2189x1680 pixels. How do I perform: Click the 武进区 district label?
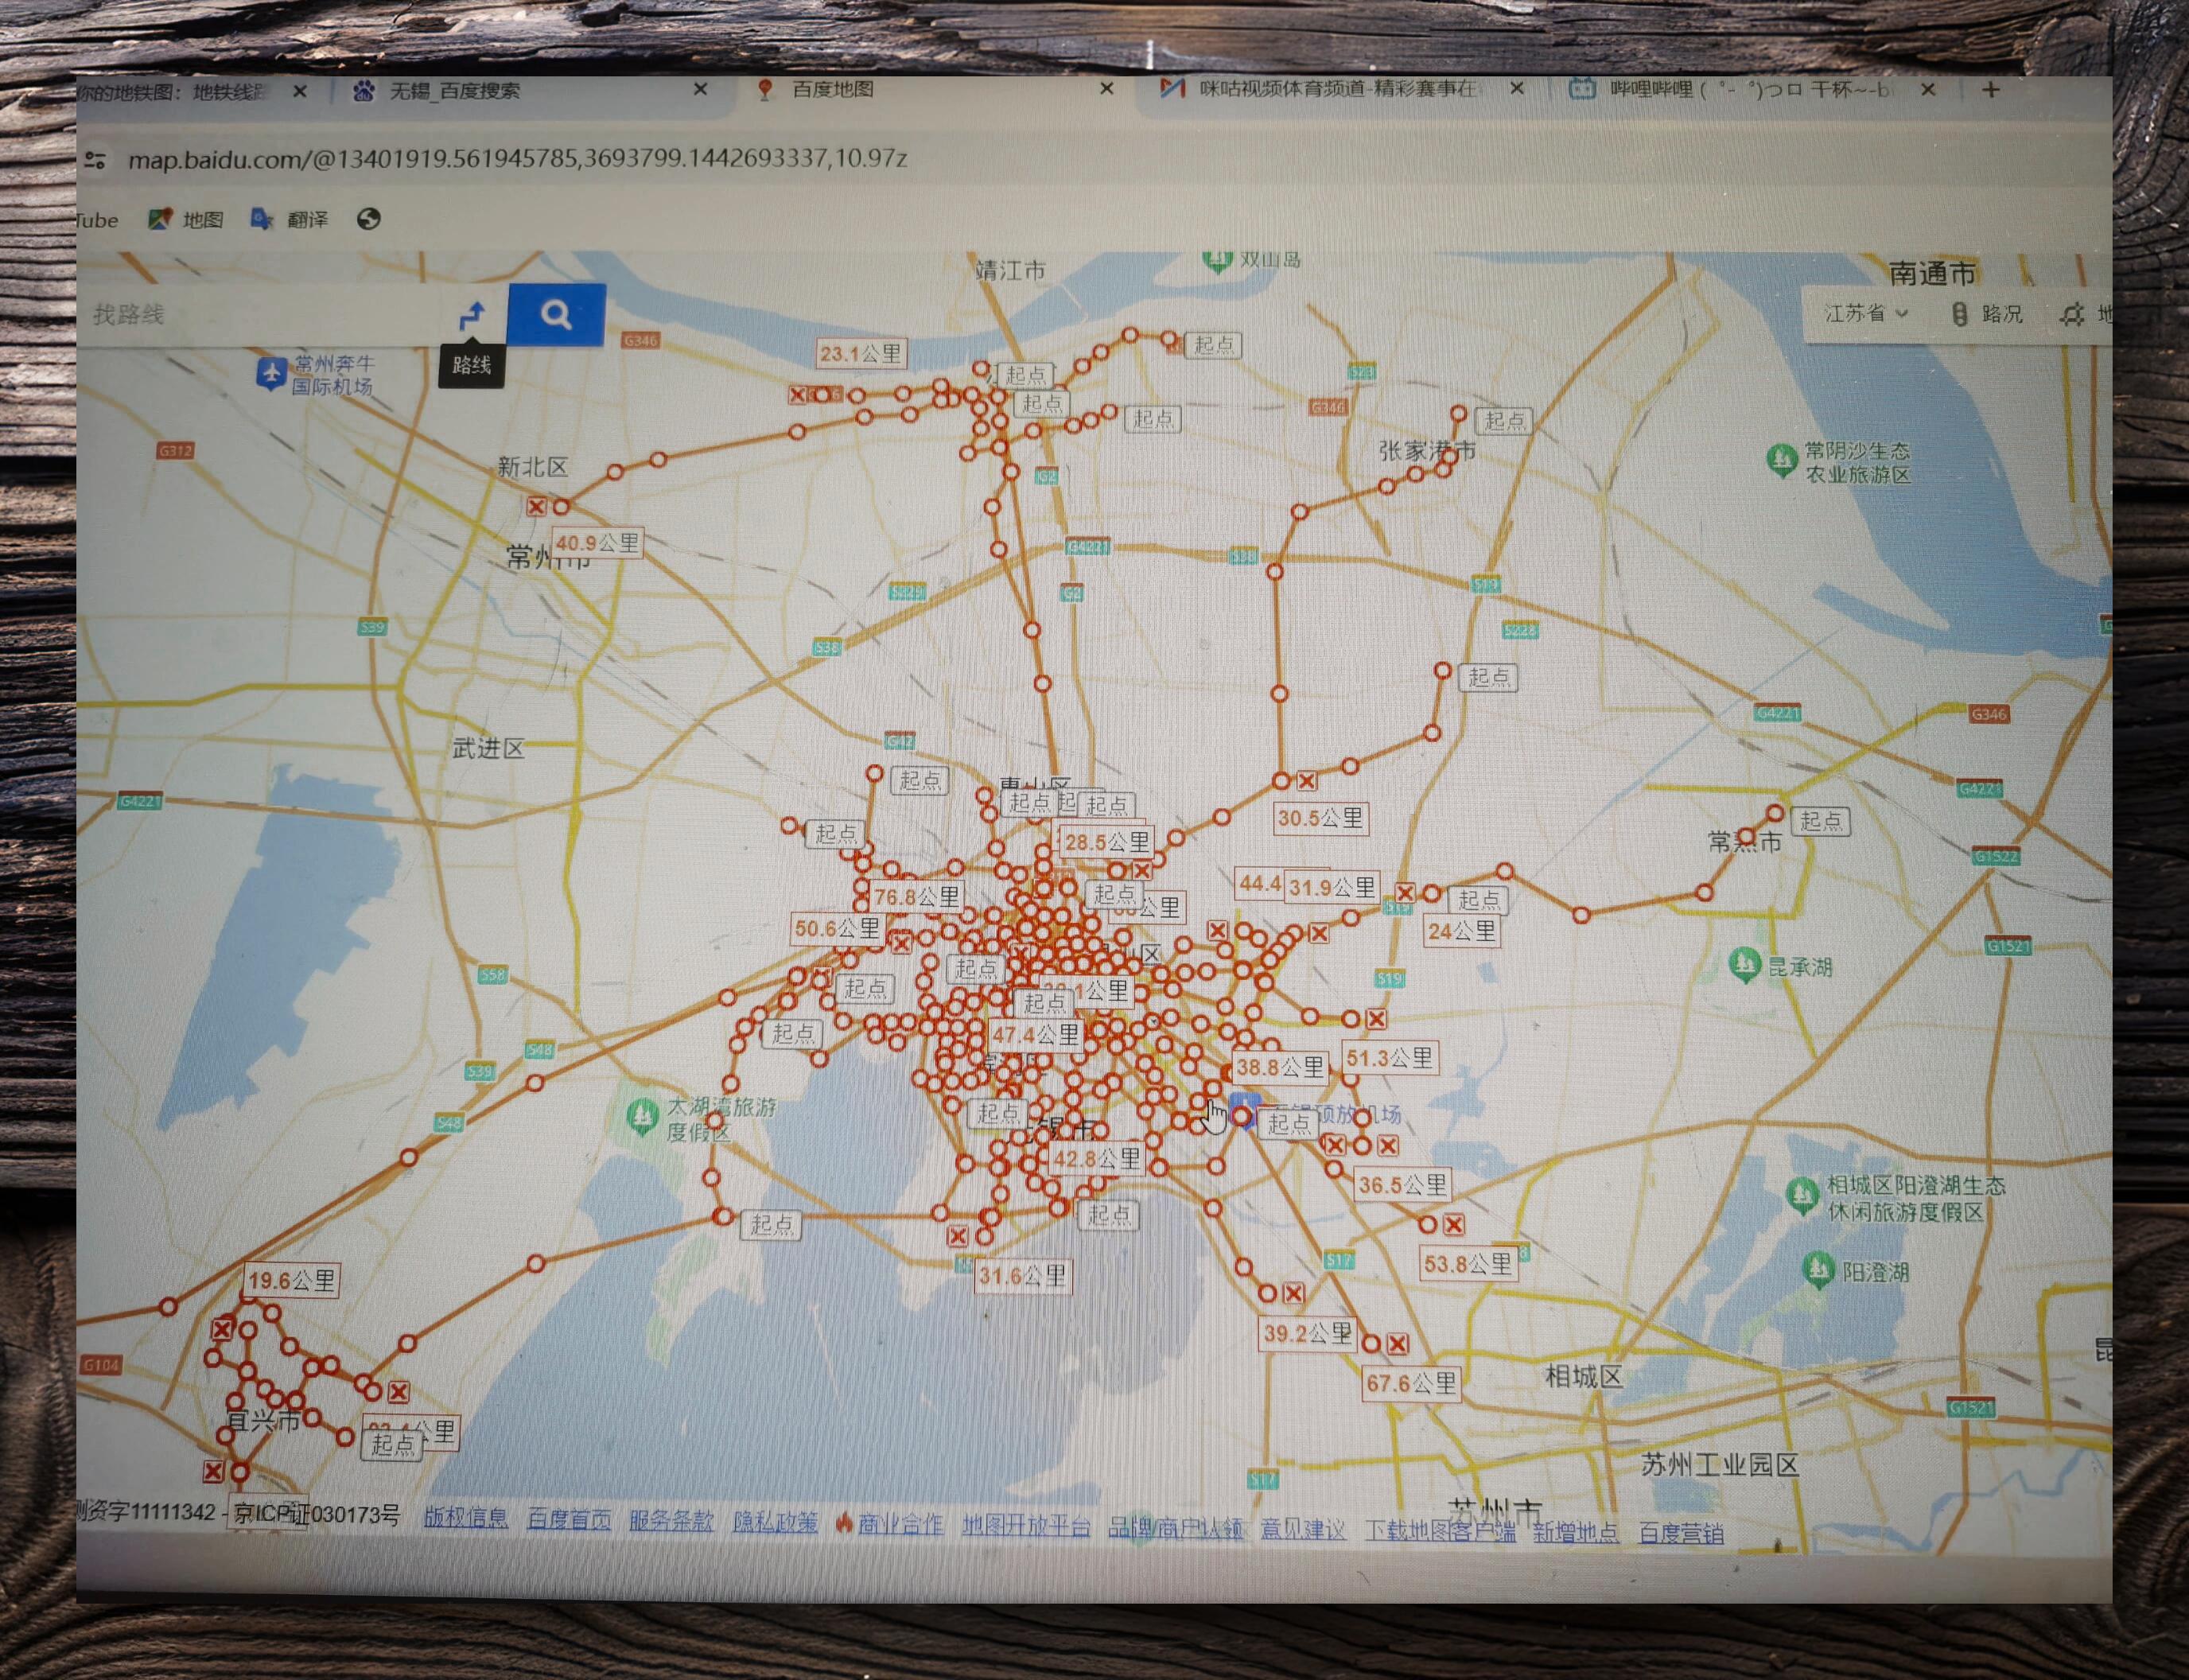click(488, 748)
